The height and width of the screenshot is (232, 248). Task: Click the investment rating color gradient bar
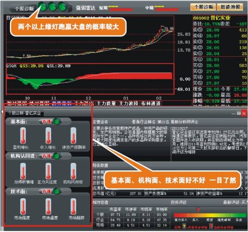[x=211, y=215]
